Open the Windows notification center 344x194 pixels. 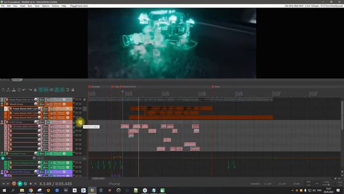(x=338, y=190)
